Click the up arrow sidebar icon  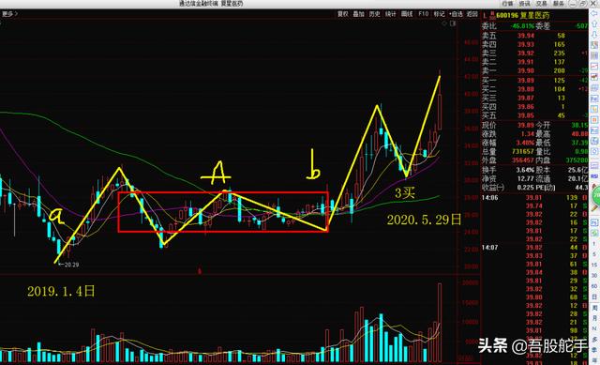[x=594, y=23]
